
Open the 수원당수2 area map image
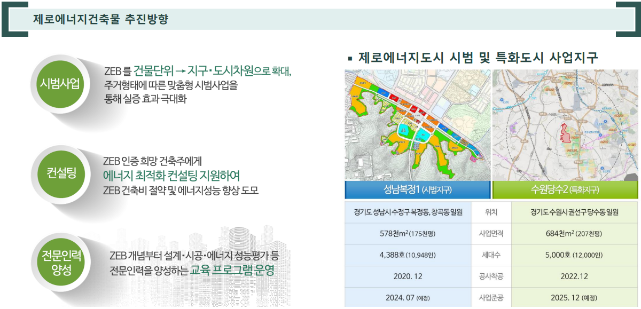point(565,125)
